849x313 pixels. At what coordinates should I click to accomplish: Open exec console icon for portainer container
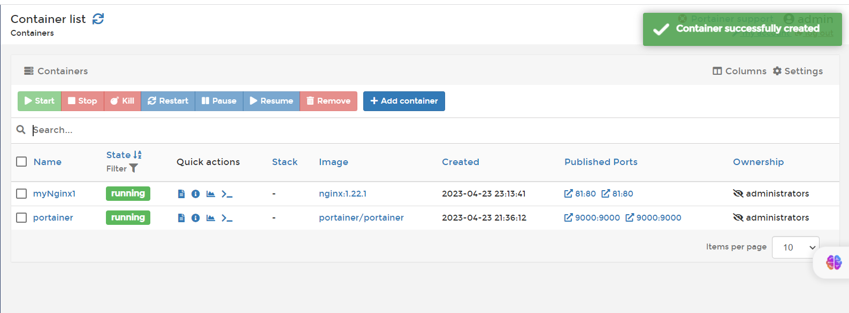pos(227,218)
